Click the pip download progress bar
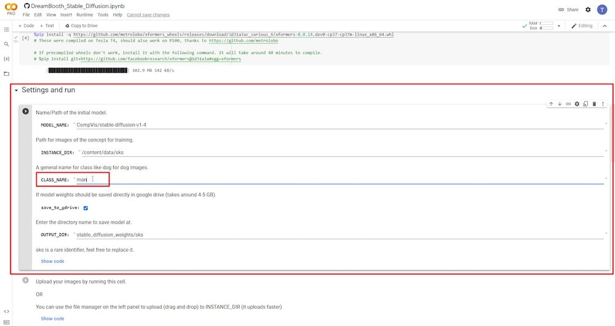The width and height of the screenshot is (615, 326). (x=87, y=71)
